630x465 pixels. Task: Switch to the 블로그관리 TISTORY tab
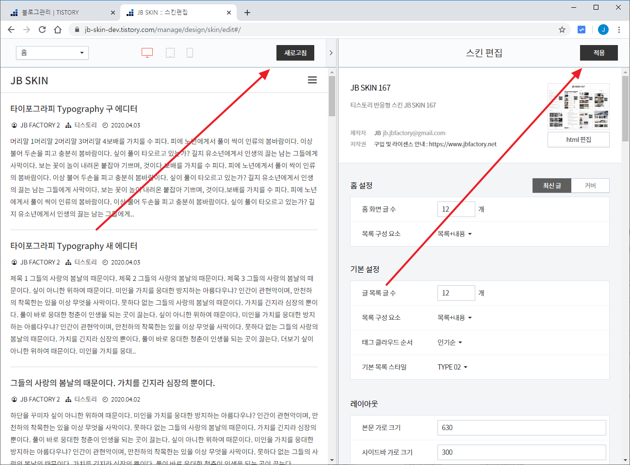point(61,13)
